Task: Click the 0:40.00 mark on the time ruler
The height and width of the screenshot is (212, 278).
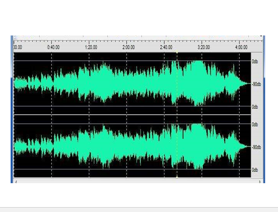Action: (53, 47)
